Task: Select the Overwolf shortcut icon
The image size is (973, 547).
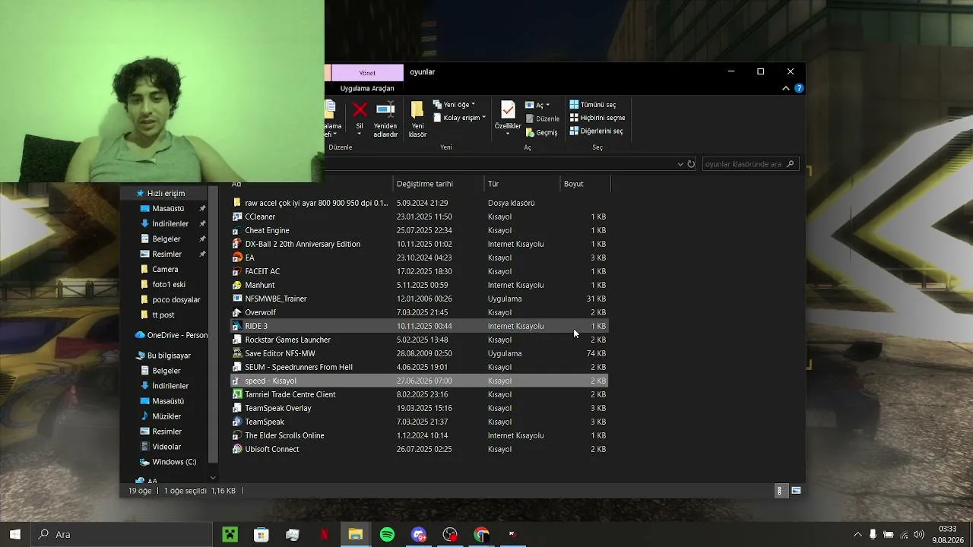Action: (x=237, y=312)
